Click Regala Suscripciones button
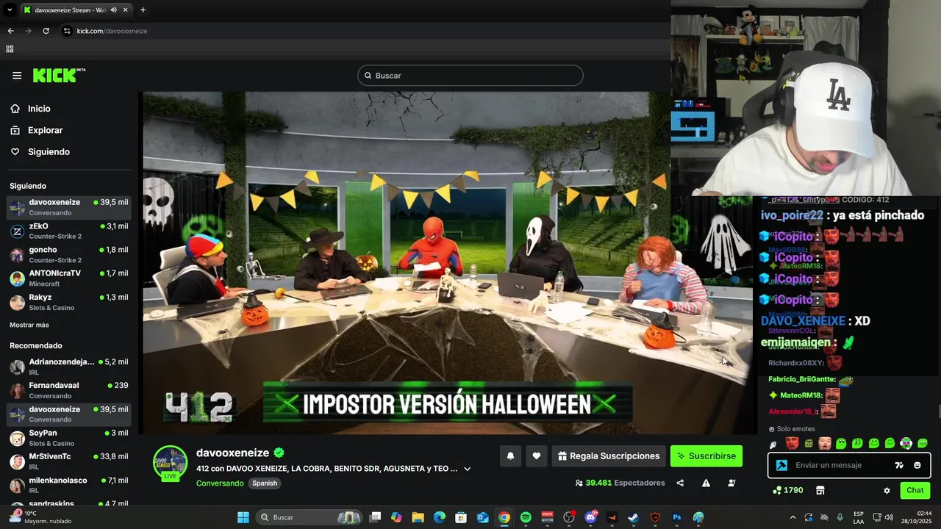941x529 pixels. point(609,456)
